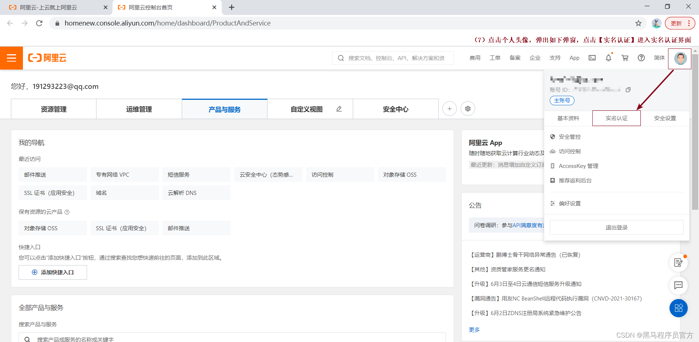Switch to 阿里云-上云就上阿里云 browser tab
Viewport: 699px width, 342px height.
coord(56,7)
